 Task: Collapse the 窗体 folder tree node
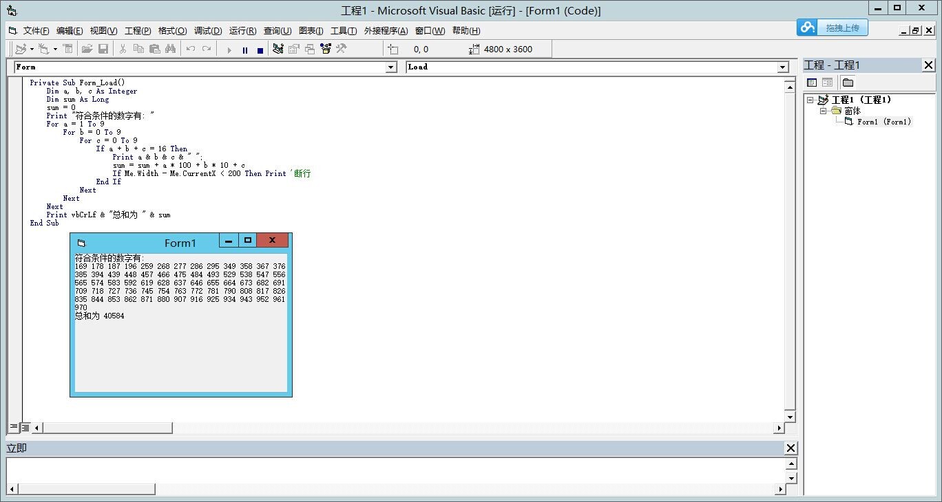coord(824,111)
